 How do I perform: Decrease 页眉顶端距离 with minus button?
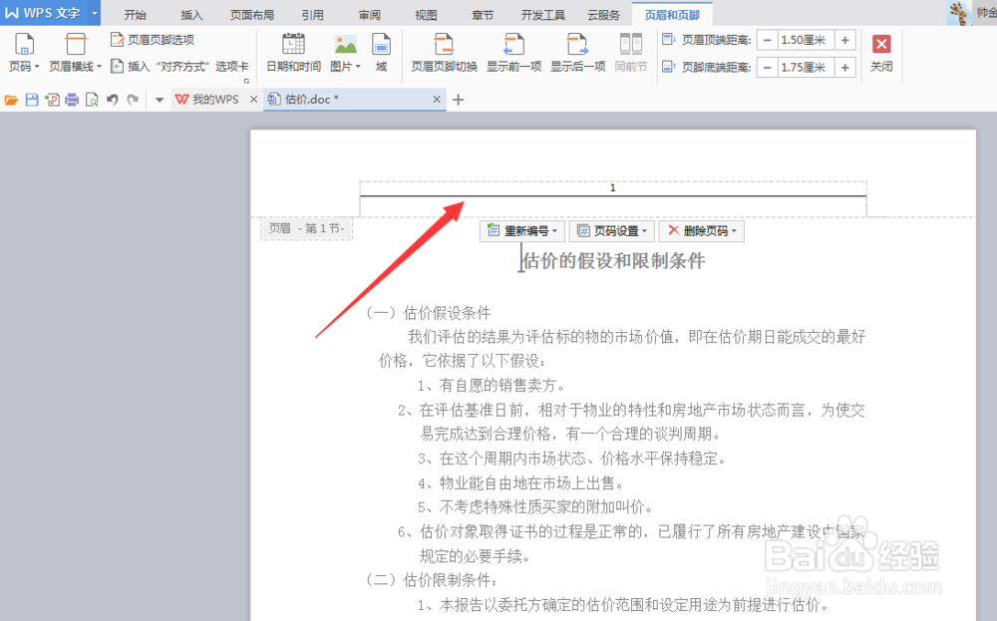coord(768,40)
